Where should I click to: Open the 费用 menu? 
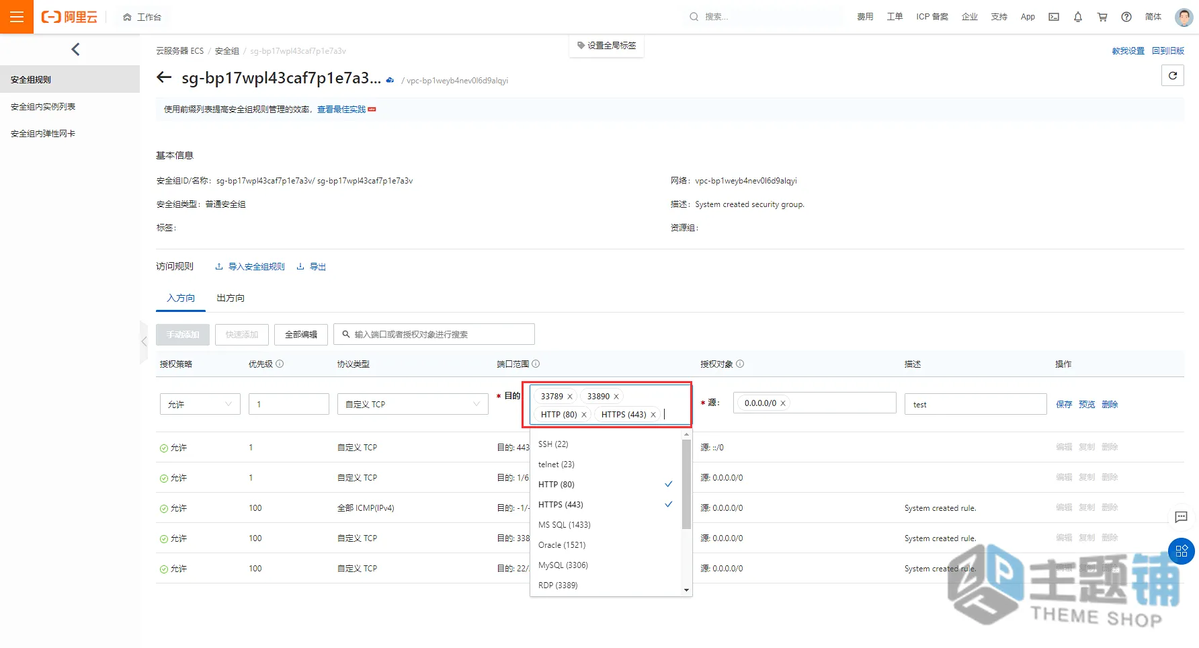point(865,17)
